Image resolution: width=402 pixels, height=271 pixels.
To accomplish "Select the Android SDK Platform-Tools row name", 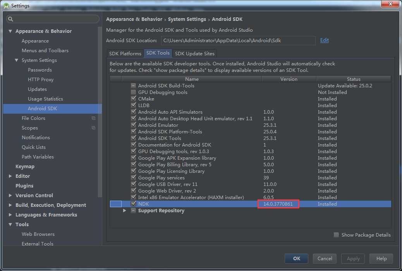I will coord(170,131).
